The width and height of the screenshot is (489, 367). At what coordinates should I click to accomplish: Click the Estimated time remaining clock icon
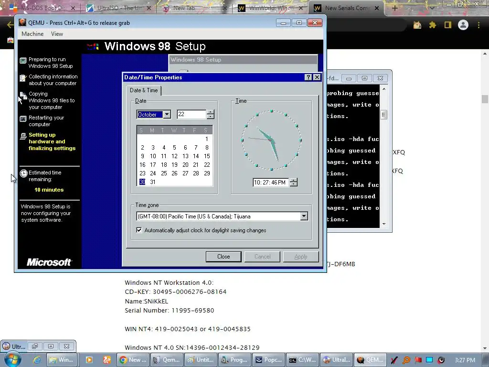24,173
